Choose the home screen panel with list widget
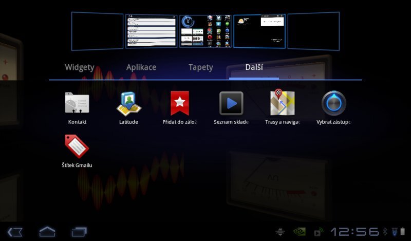The height and width of the screenshot is (241, 411). (x=151, y=31)
